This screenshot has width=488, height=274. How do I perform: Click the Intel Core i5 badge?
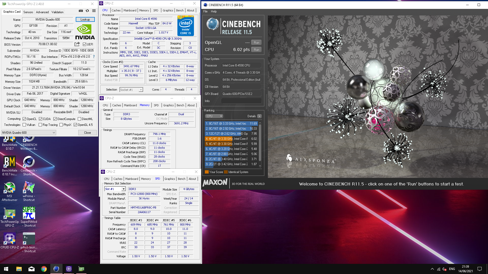[x=186, y=26]
